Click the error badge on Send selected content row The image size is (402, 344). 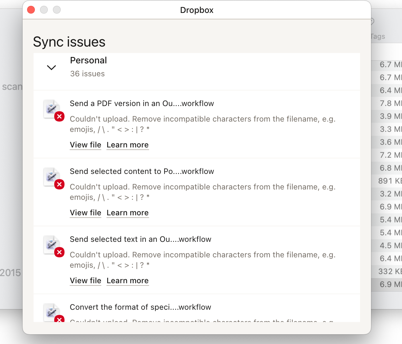59,184
